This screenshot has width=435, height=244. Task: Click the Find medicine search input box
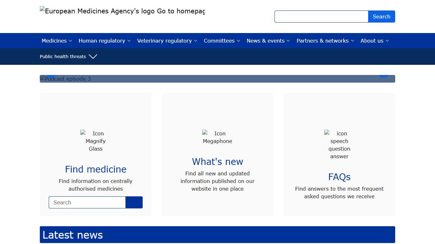[x=87, y=202]
